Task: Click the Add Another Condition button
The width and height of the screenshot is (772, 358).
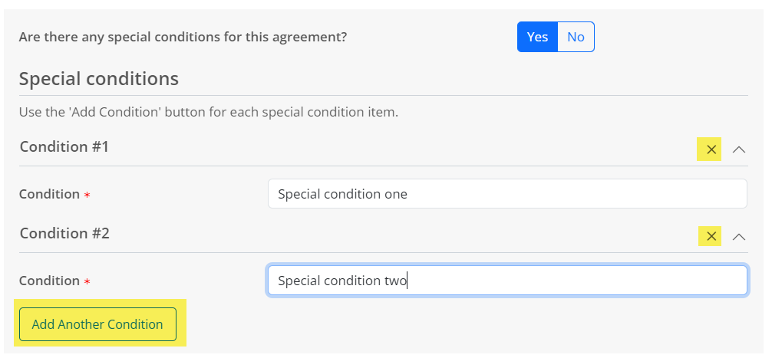Action: click(97, 324)
